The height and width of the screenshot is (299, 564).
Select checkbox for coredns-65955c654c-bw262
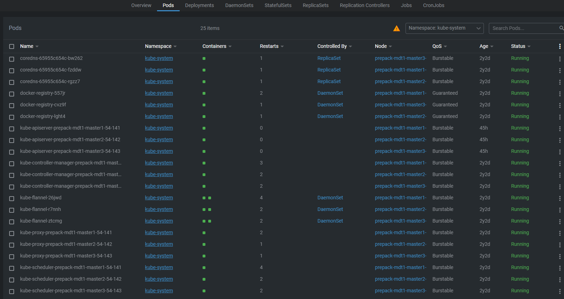click(12, 59)
